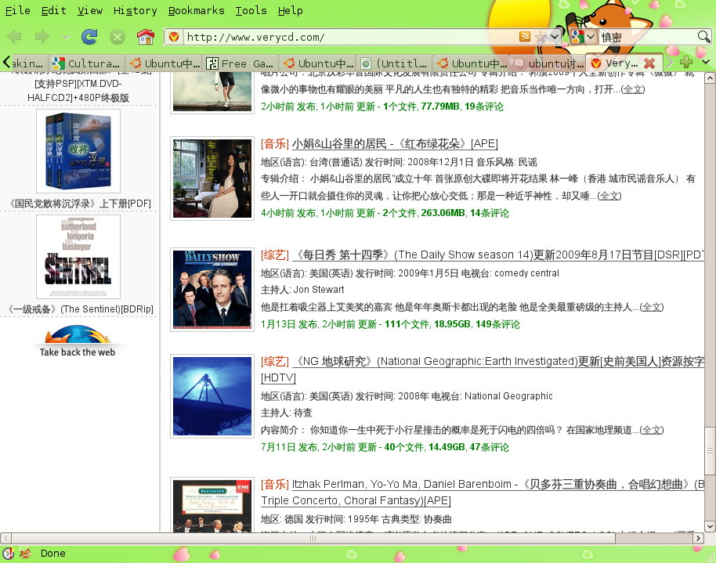Image resolution: width=716 pixels, height=563 pixels.
Task: Click the address bar showing www.verycd.com
Action: point(351,37)
